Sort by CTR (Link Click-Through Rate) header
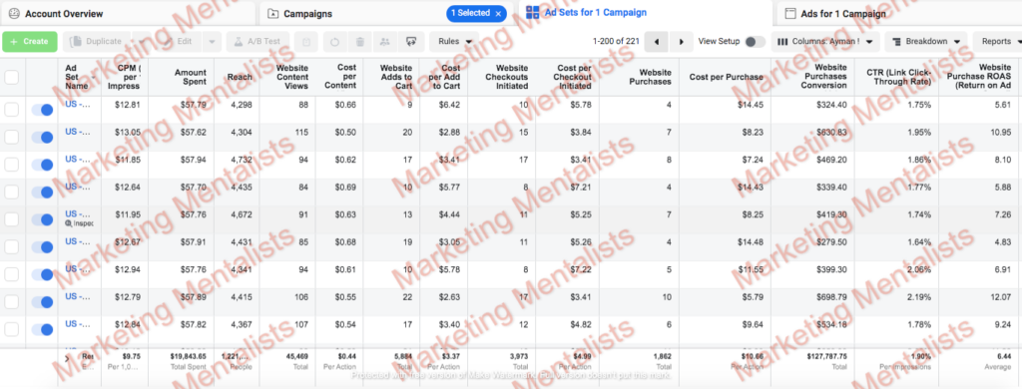 (x=898, y=77)
